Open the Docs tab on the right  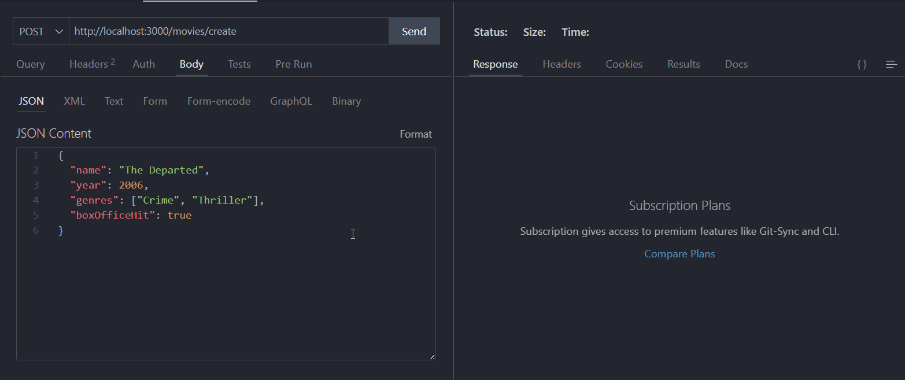point(736,64)
